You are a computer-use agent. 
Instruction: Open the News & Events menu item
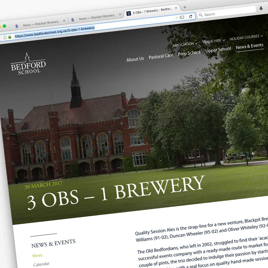[x=250, y=46]
